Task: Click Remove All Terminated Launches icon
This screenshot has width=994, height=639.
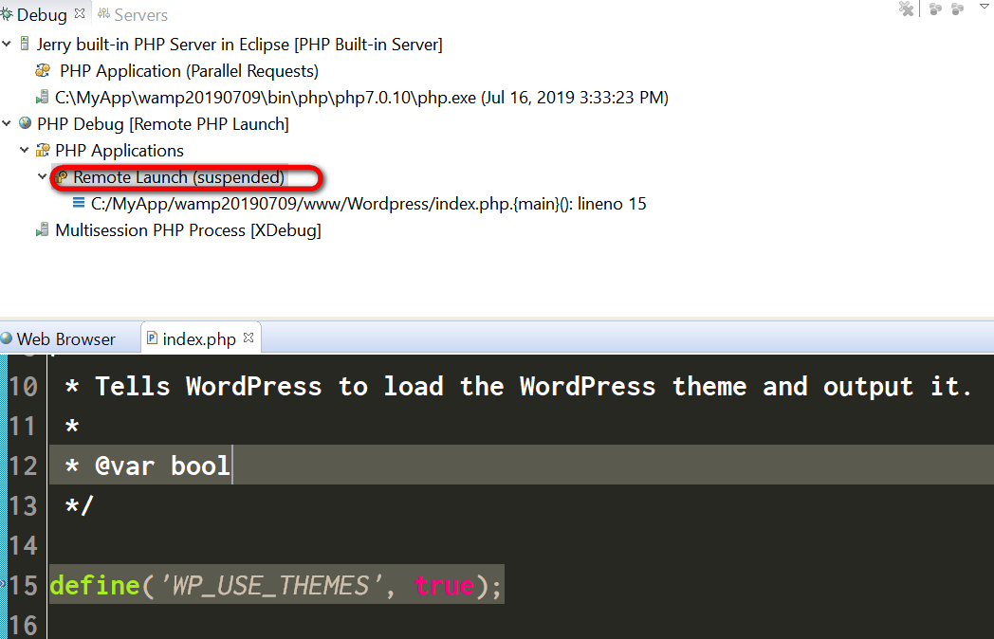Action: click(907, 9)
